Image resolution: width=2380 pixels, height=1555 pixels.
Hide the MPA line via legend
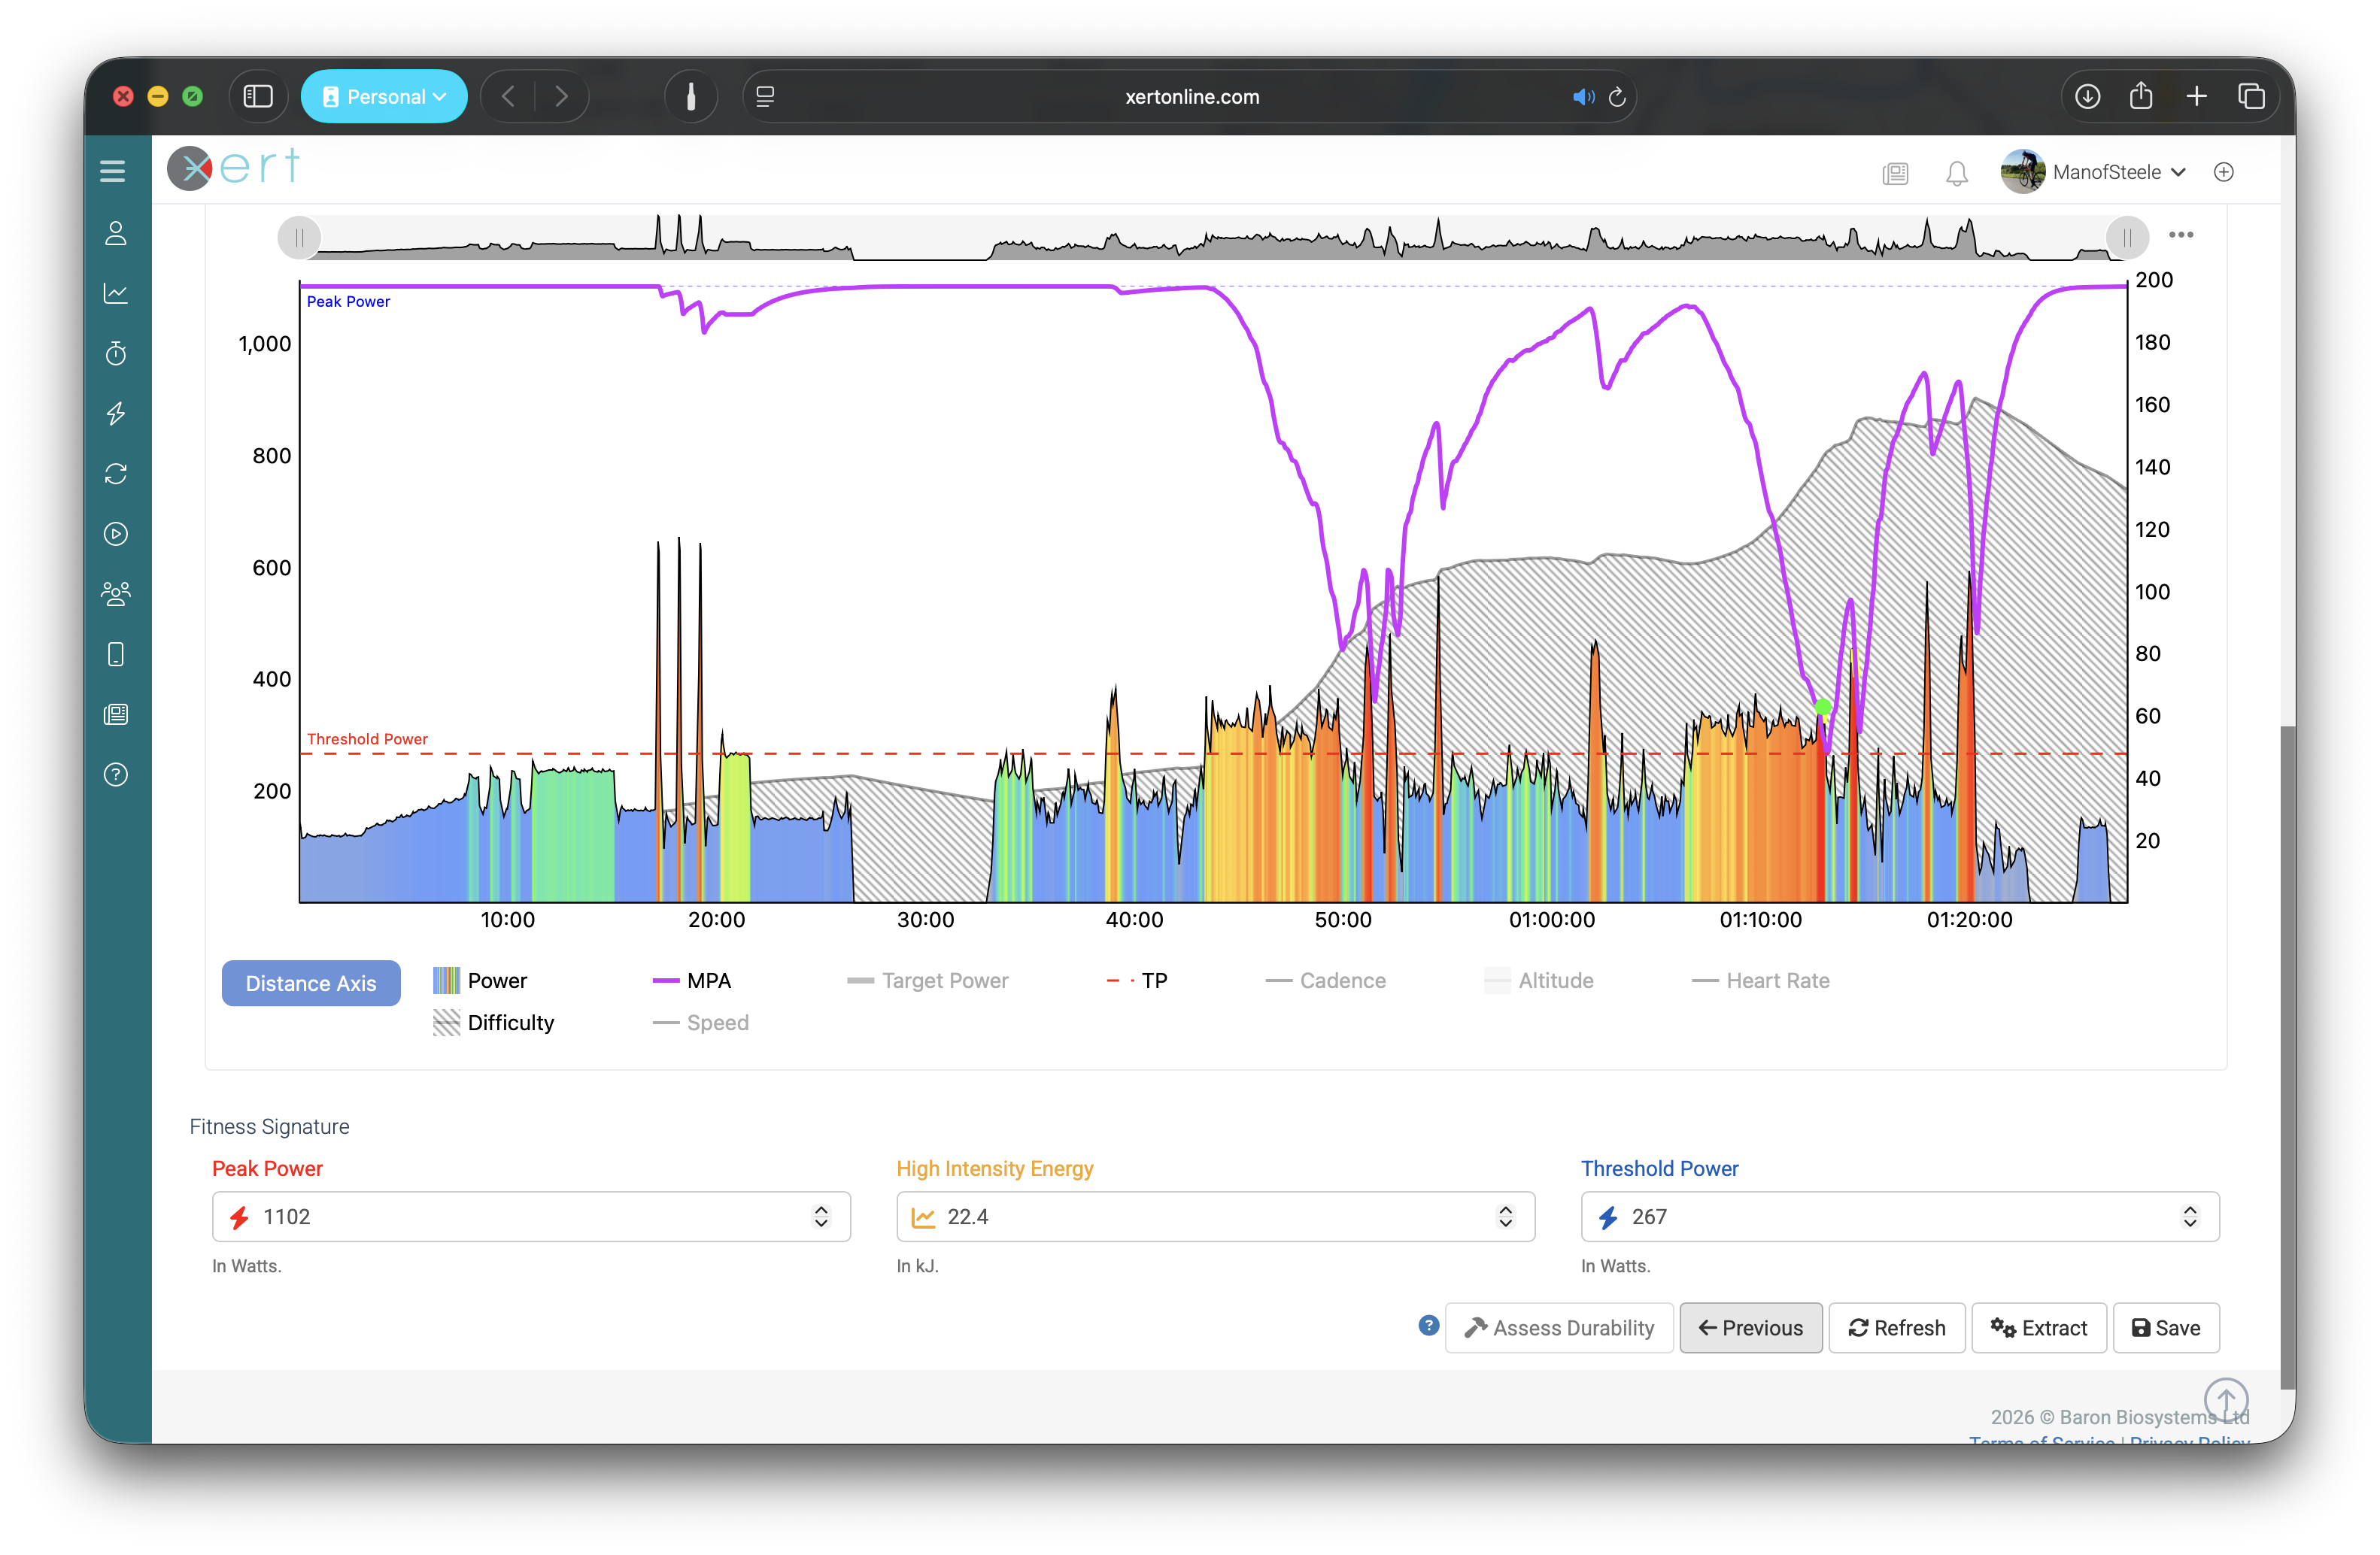coord(692,981)
